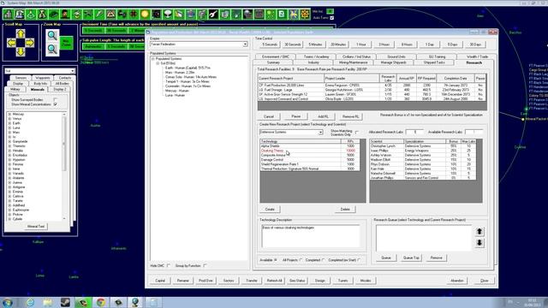Enable Show Surveyed Bodies checkbox
The image size is (548, 308).
click(55, 100)
